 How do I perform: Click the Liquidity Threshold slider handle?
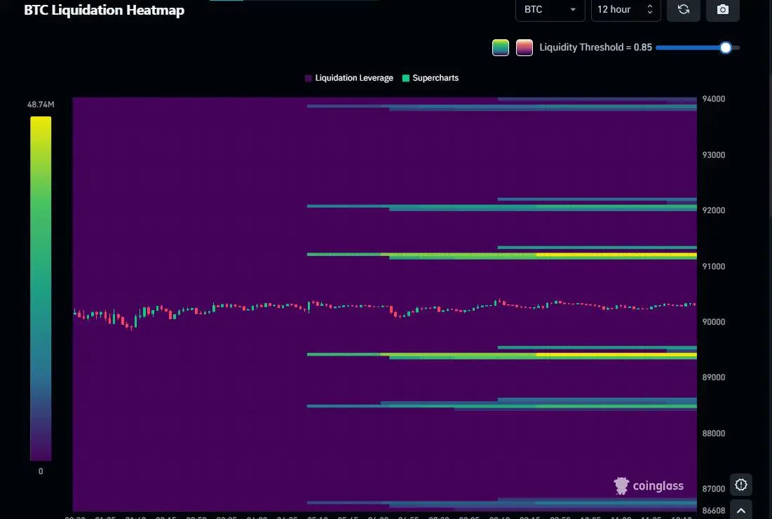(725, 48)
